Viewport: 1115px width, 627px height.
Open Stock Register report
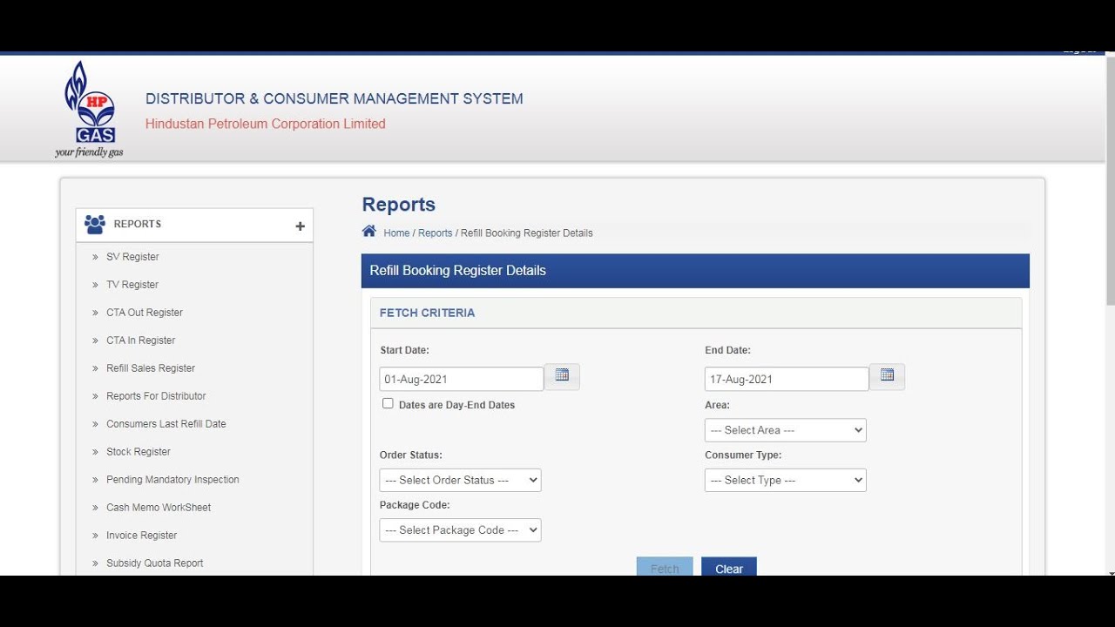point(139,452)
